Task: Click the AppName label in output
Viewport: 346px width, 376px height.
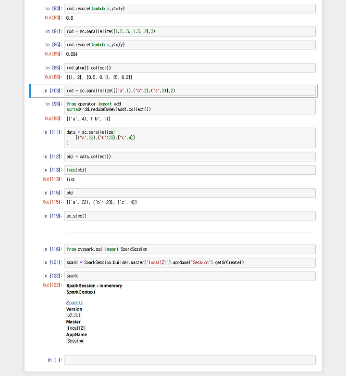Action: 76,335
